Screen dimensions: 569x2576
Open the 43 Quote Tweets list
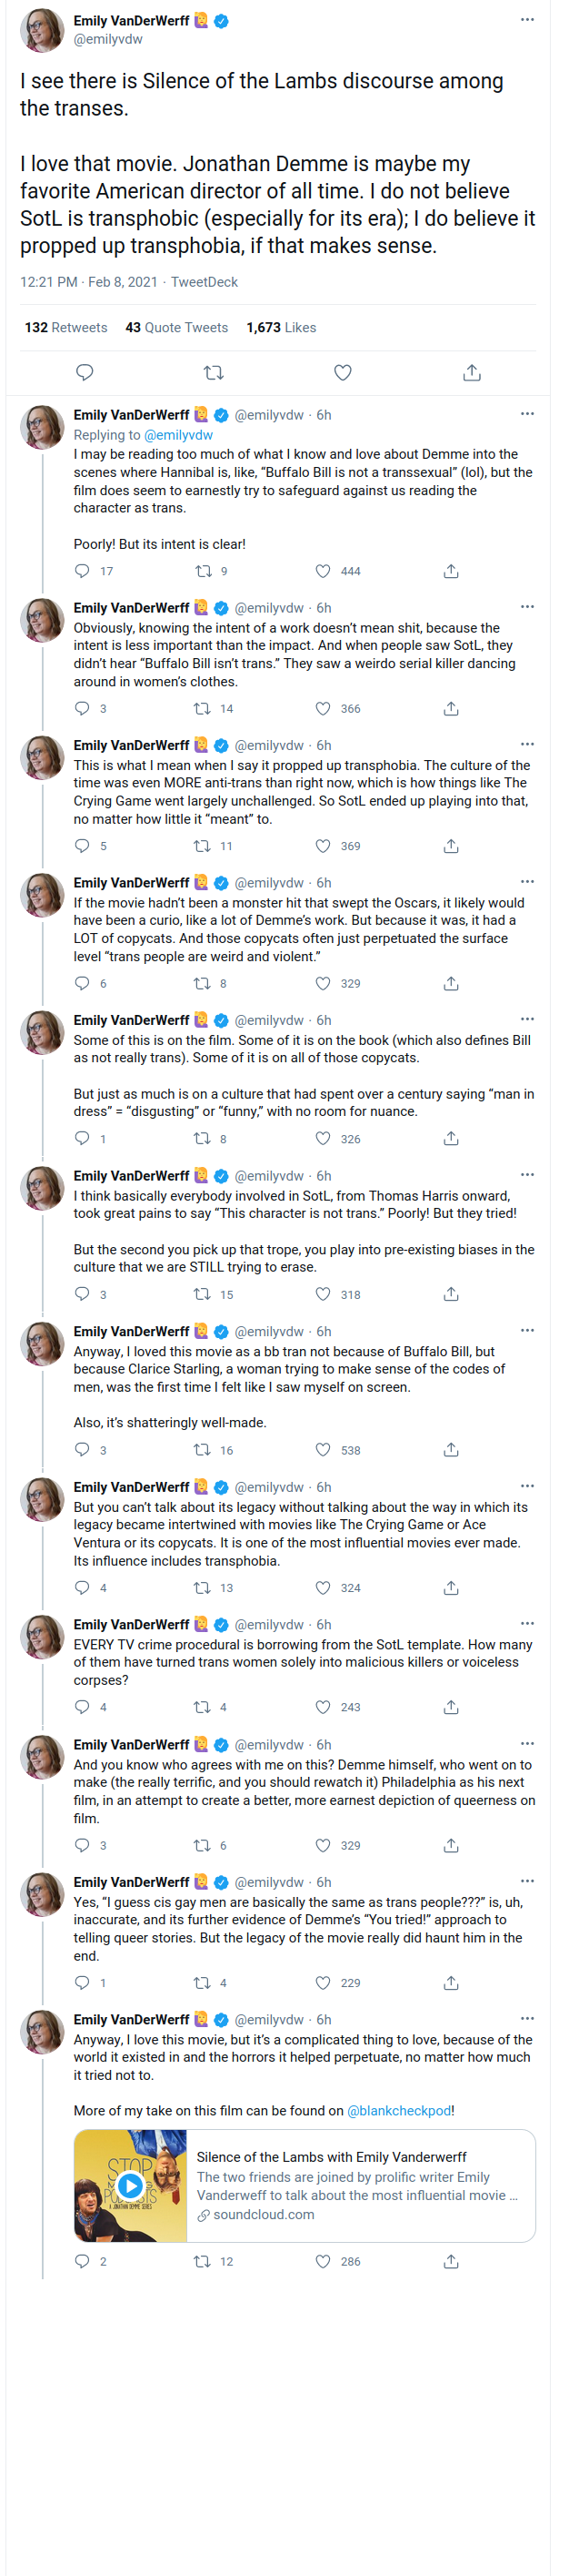pos(176,327)
